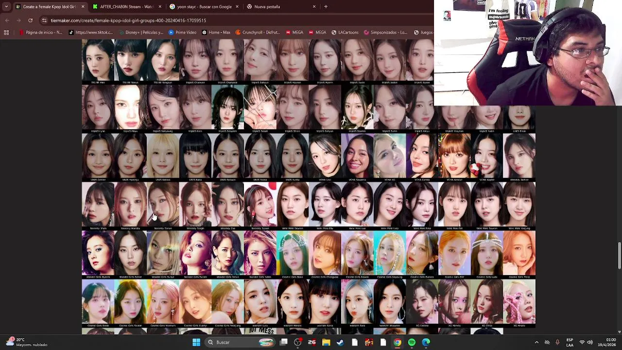Screen dimensions: 622x350
Task: Open the Página de inicio bookmark
Action: pos(41,33)
